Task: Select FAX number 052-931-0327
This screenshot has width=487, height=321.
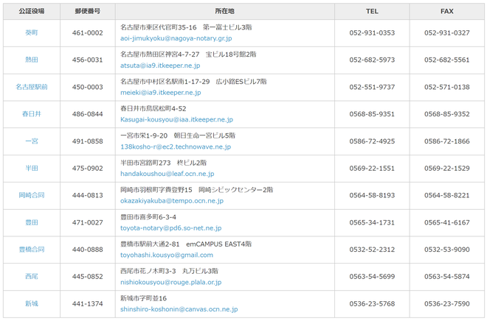Action: pyautogui.click(x=447, y=33)
